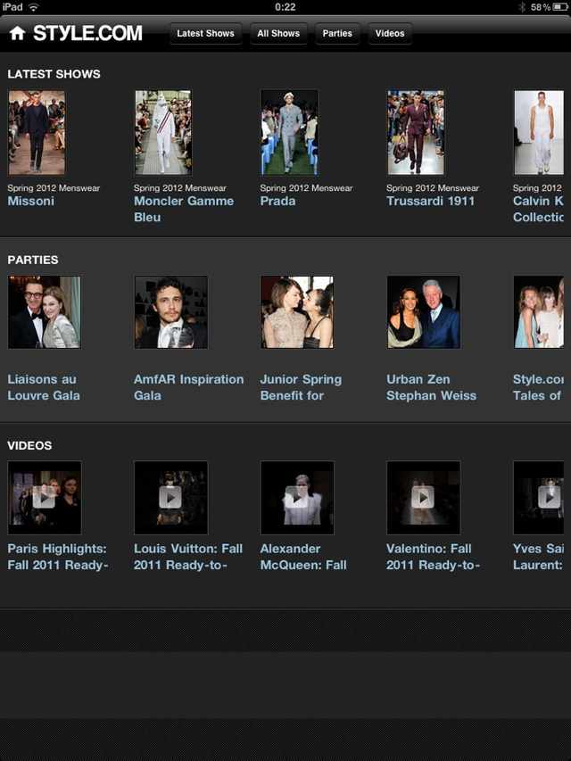Image resolution: width=571 pixels, height=761 pixels.
Task: Play the Yves Saint Laurent video
Action: coord(539,498)
